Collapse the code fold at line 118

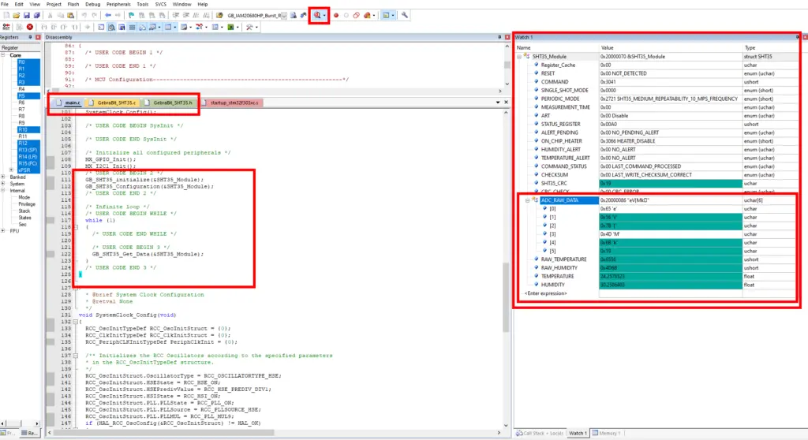coord(76,227)
